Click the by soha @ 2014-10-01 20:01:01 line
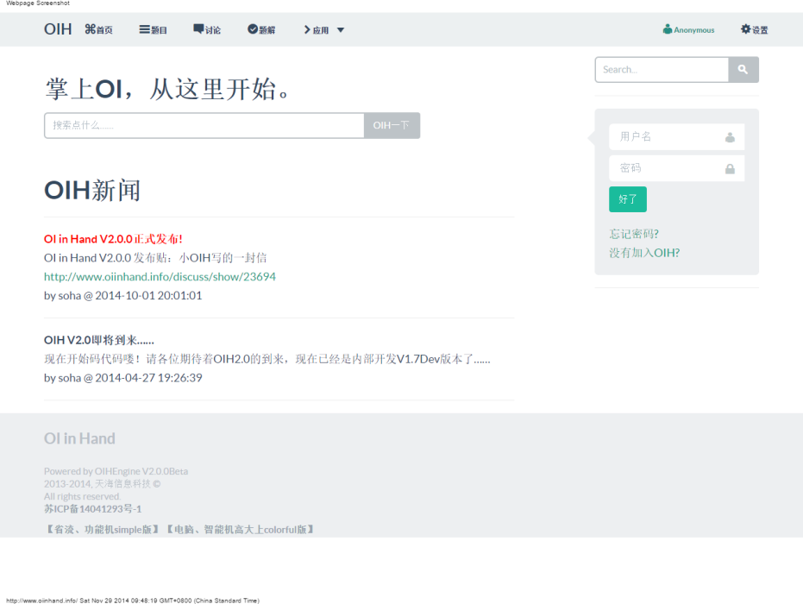 coord(122,296)
